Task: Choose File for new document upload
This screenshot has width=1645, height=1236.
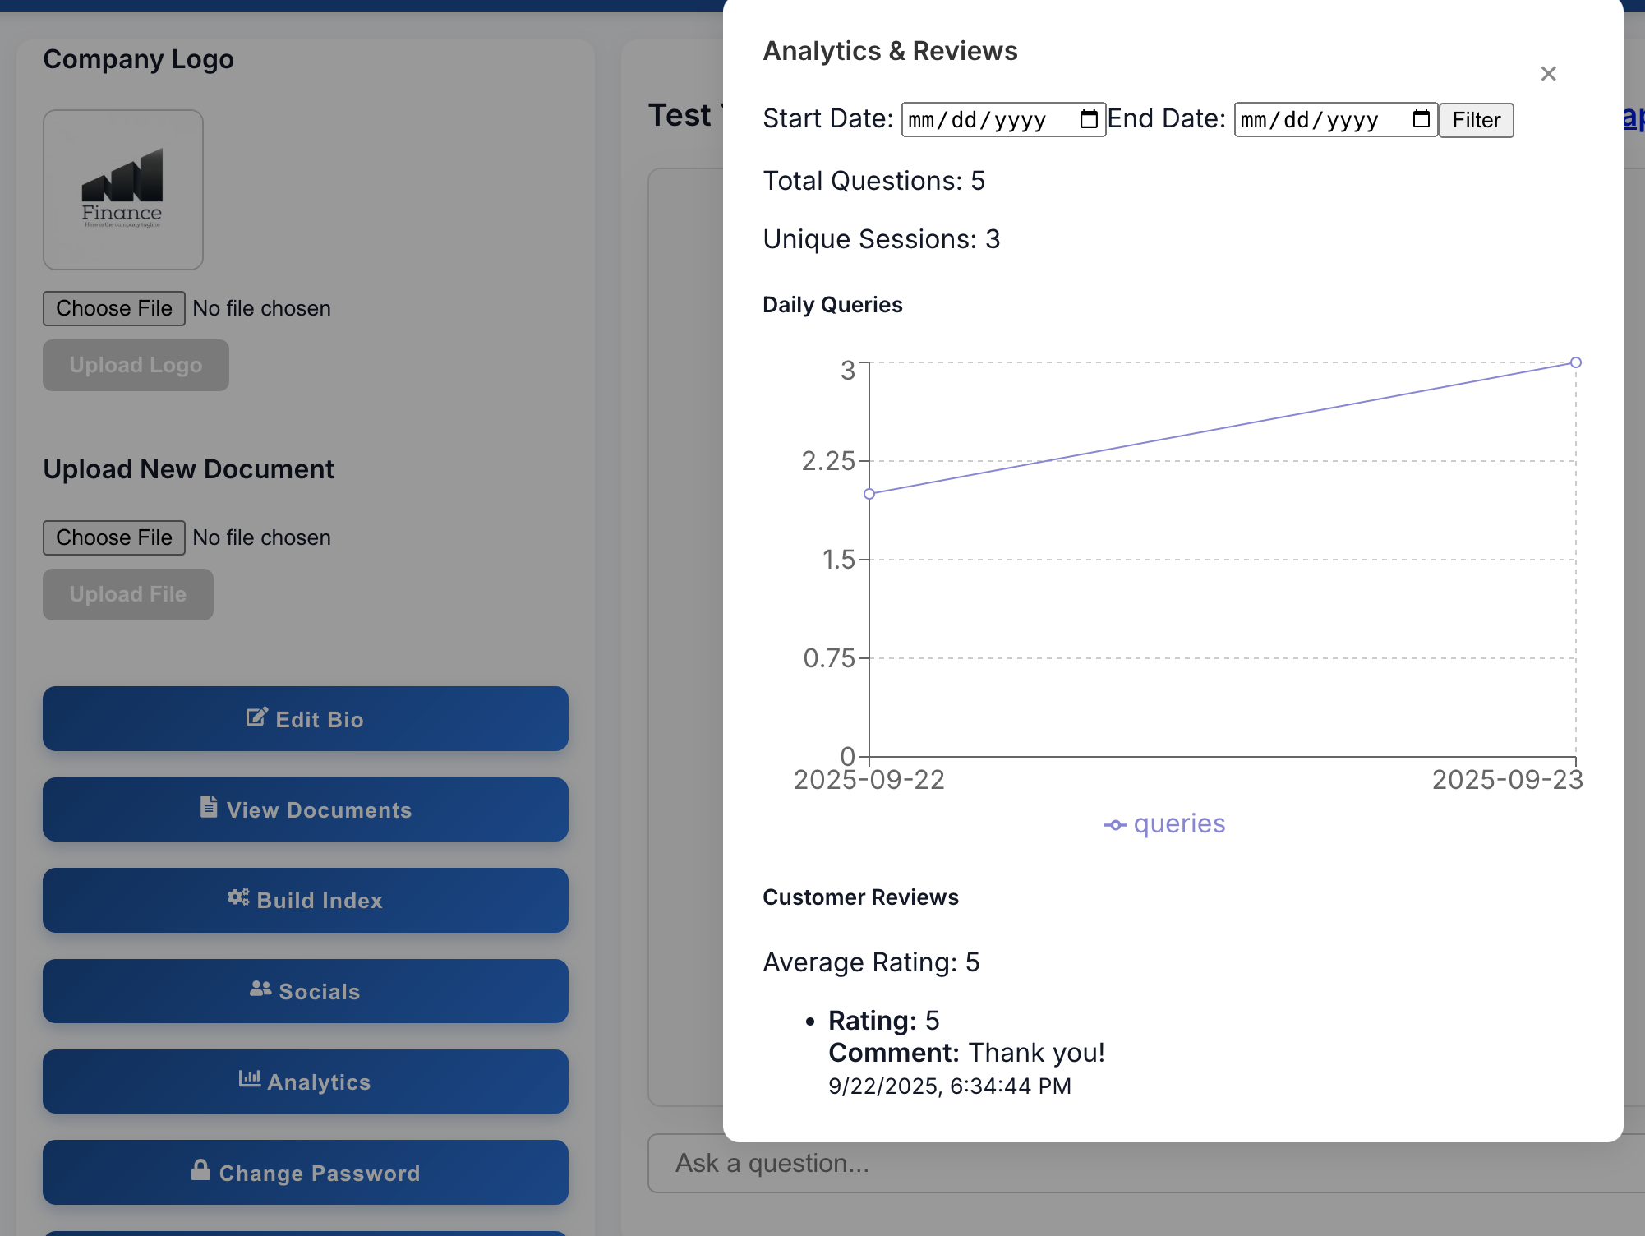Action: coord(114,537)
